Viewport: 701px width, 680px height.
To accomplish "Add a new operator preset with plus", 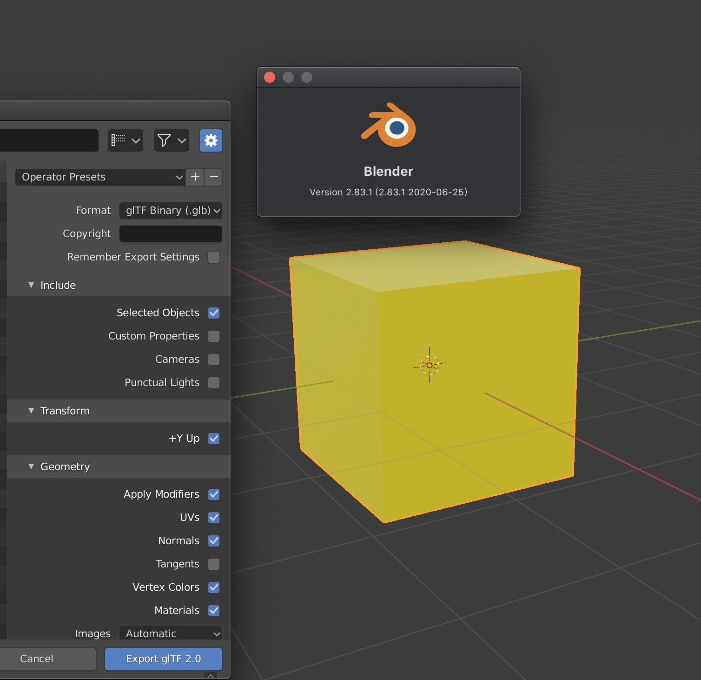I will click(195, 177).
